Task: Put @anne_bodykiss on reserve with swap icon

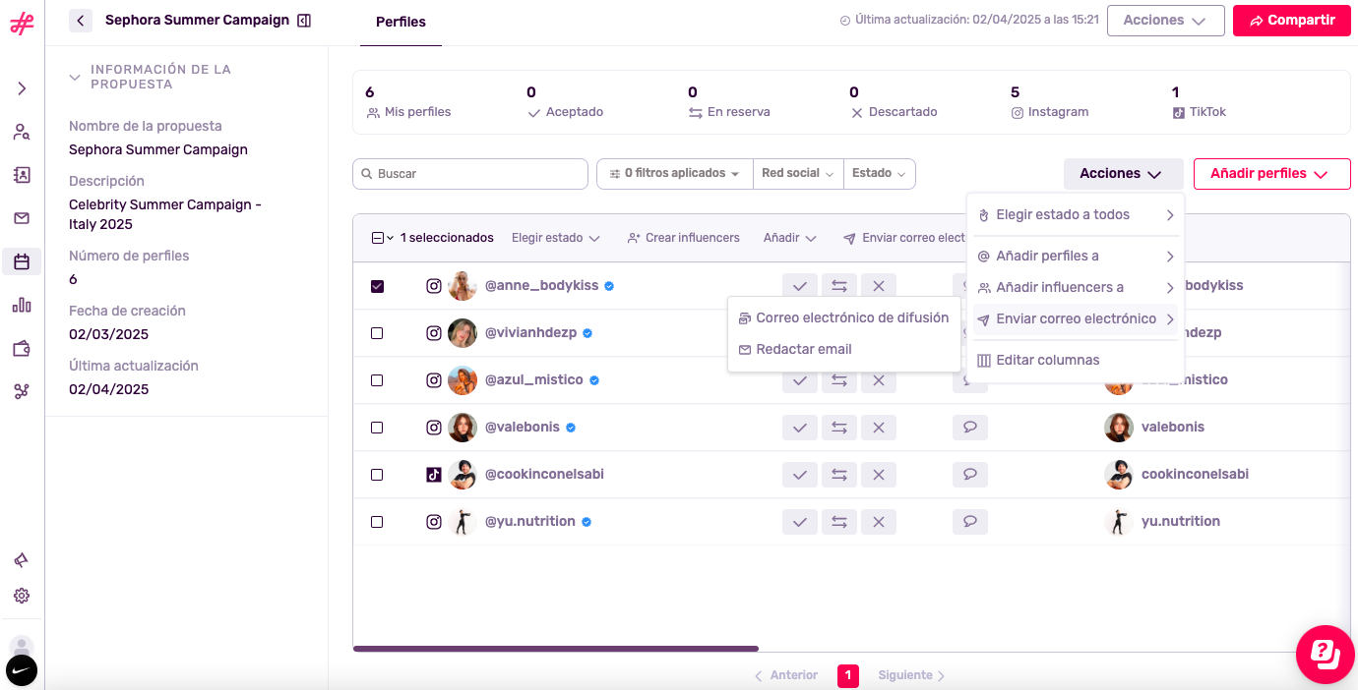Action: (x=839, y=286)
